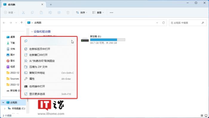Screen dimensions: 209x118
Task: Click the search magnifier icon
Action: click(x=203, y=23)
